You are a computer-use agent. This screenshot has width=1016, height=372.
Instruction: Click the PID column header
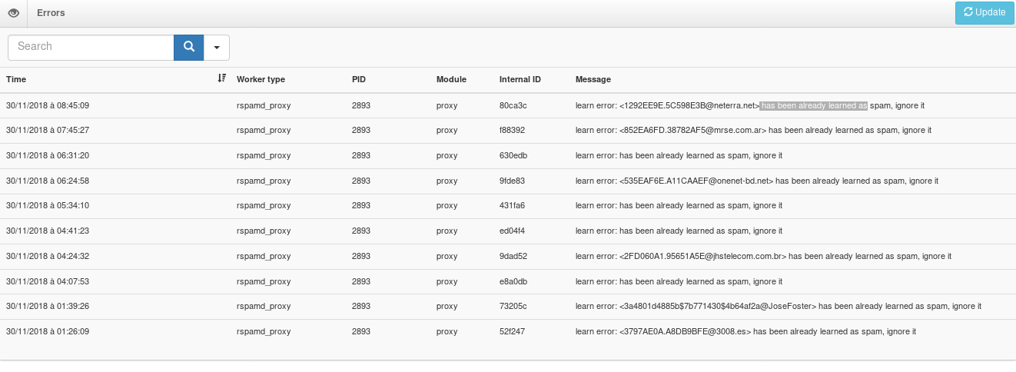click(359, 80)
